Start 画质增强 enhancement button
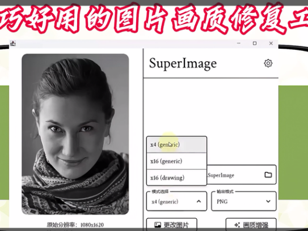308x231 pixels. coord(251,224)
